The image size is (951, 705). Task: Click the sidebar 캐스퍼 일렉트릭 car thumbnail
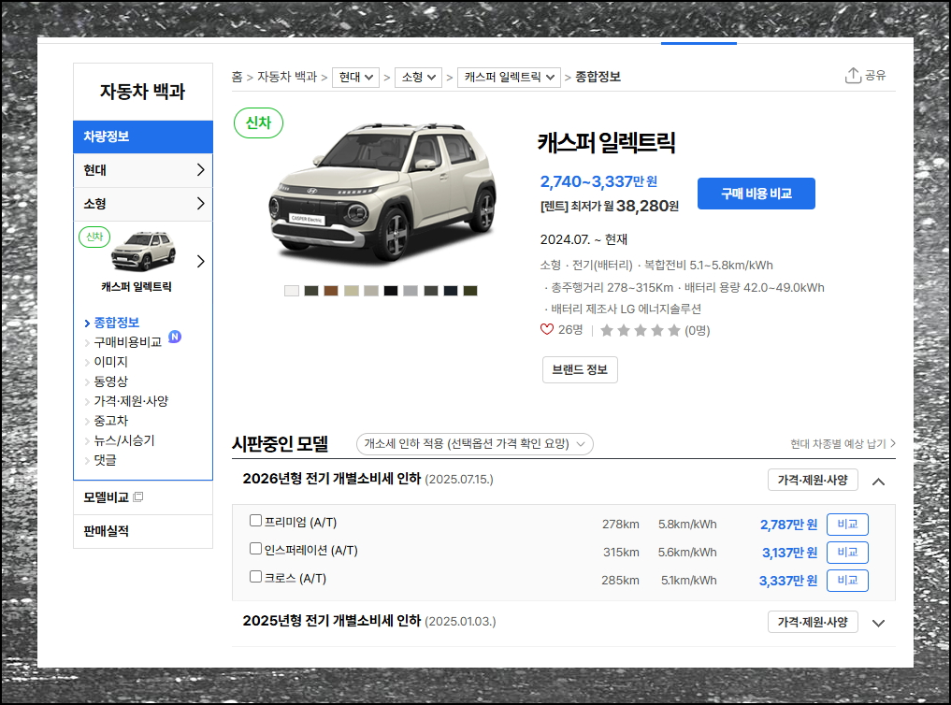pos(144,251)
